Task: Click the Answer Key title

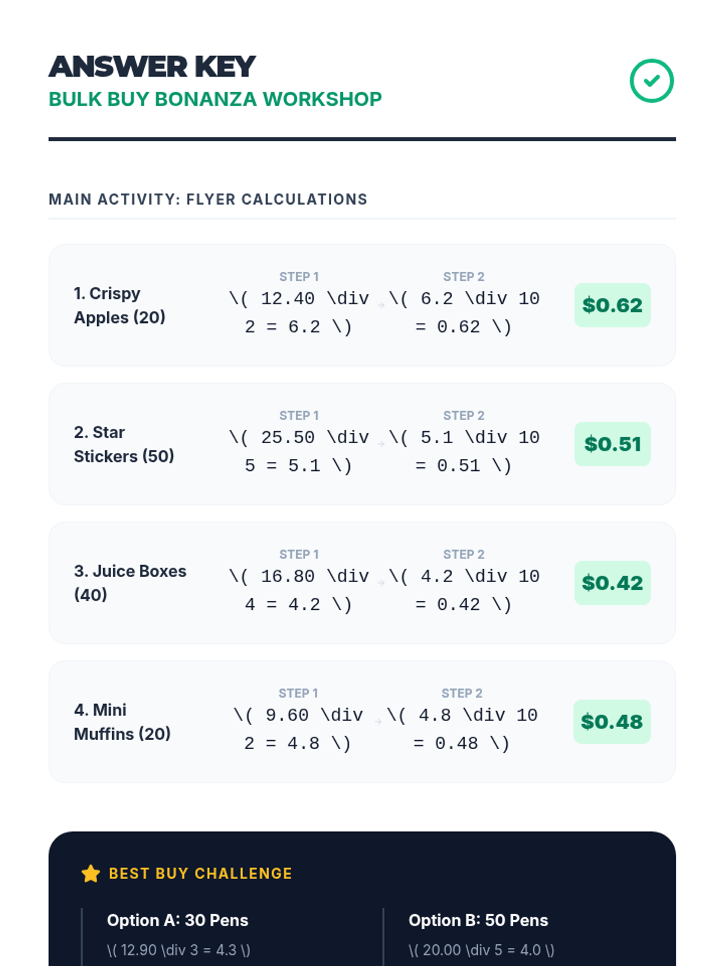Action: [x=152, y=66]
